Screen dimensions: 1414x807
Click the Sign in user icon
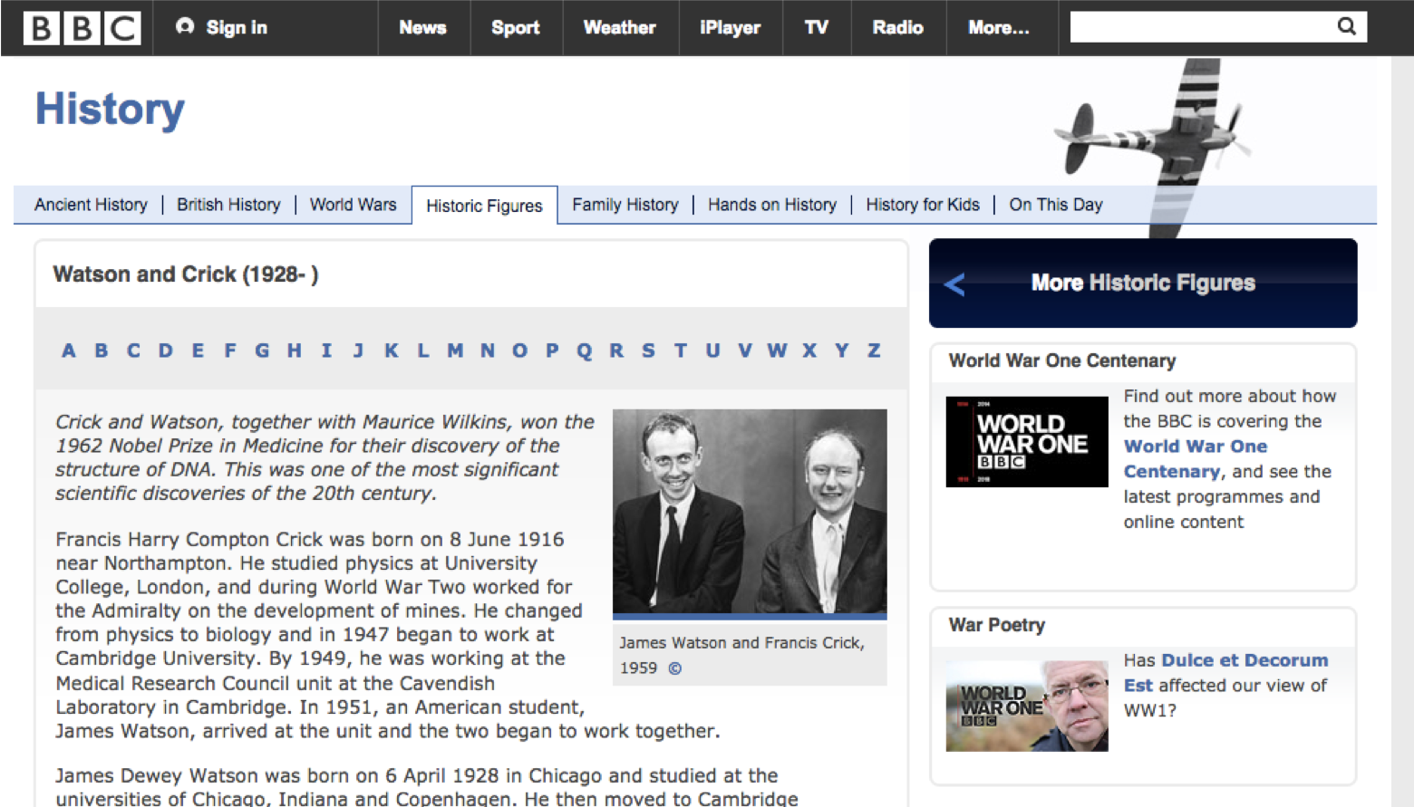pyautogui.click(x=185, y=26)
